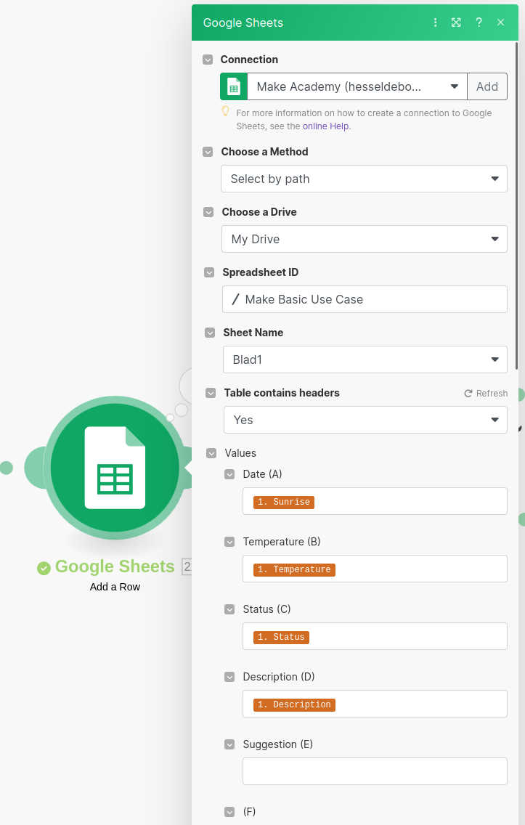Select the 1. Sunrise mapped pill

(x=283, y=502)
